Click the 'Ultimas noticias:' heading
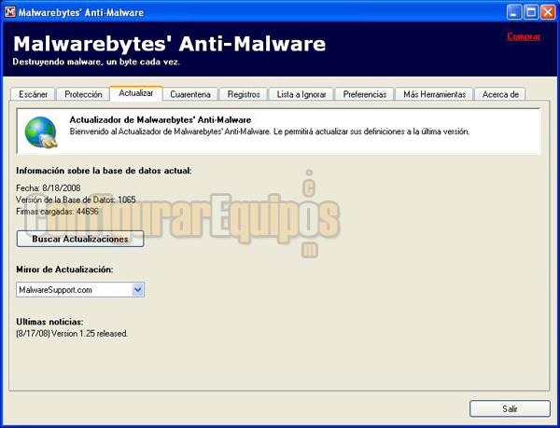 point(49,322)
